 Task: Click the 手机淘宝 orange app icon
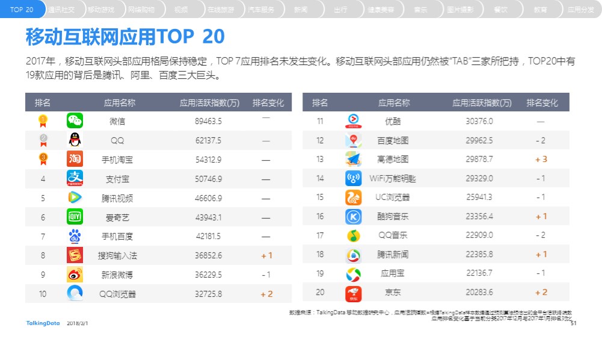coord(75,159)
